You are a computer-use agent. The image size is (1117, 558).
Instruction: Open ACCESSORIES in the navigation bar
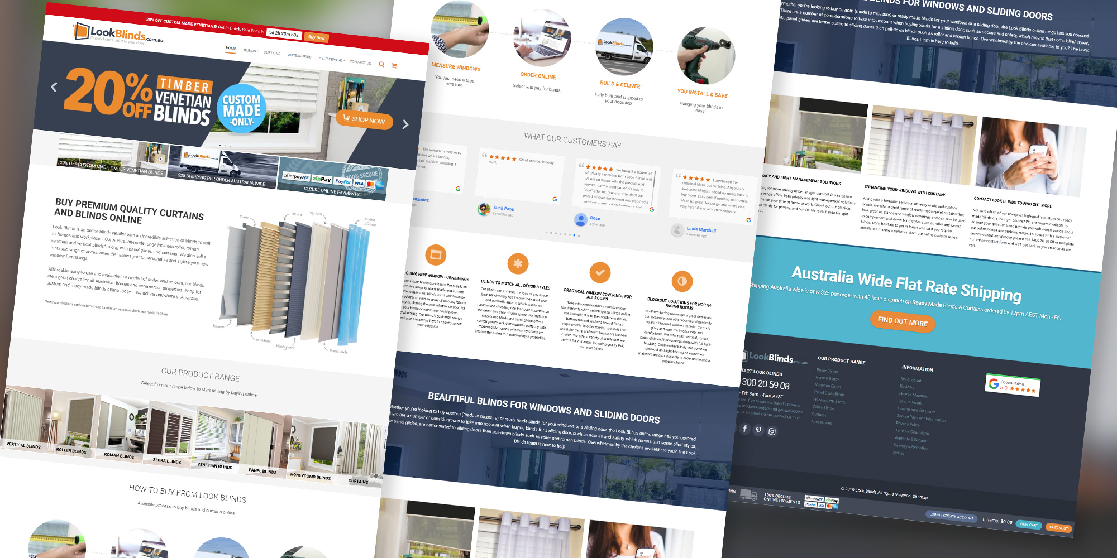(x=299, y=56)
